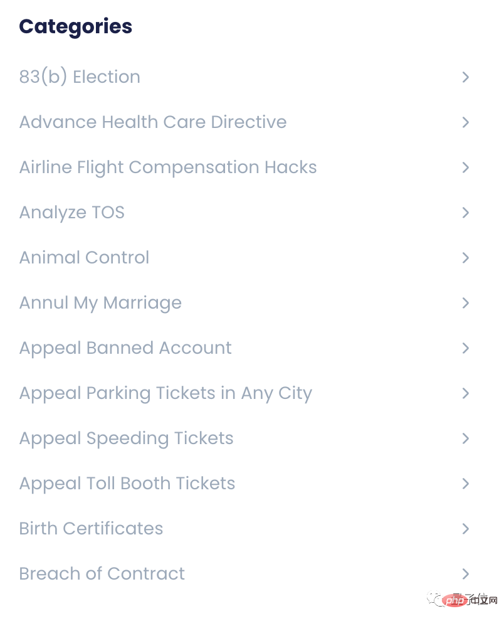Click the chevron for Appeal Banned Account
504x621 pixels.
click(465, 348)
